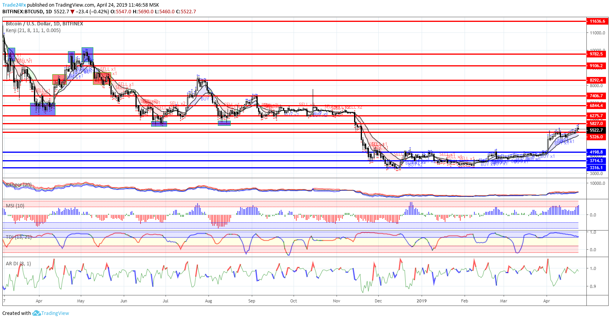Click the 2019 label on time axis
The image size is (611, 320).
[422, 301]
